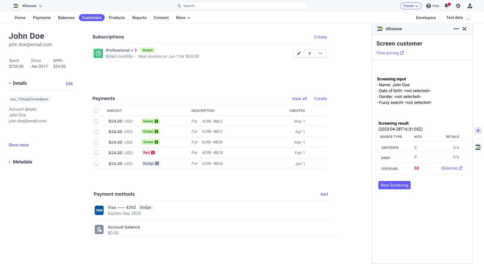Open the subscription overflow ellipsis menu

[320, 53]
